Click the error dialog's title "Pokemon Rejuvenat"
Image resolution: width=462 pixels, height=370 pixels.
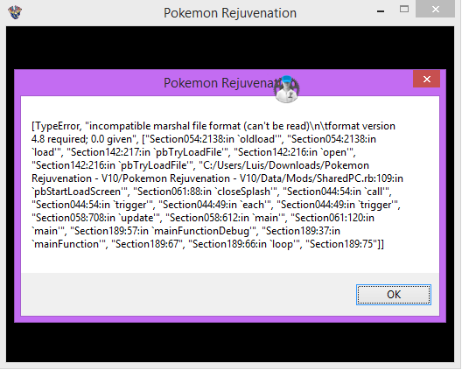coord(220,83)
